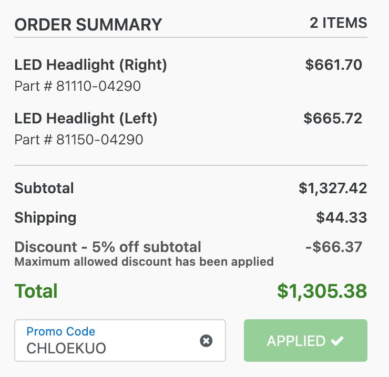
Task: Click the ORDER SUMMARY heading
Action: (x=88, y=25)
